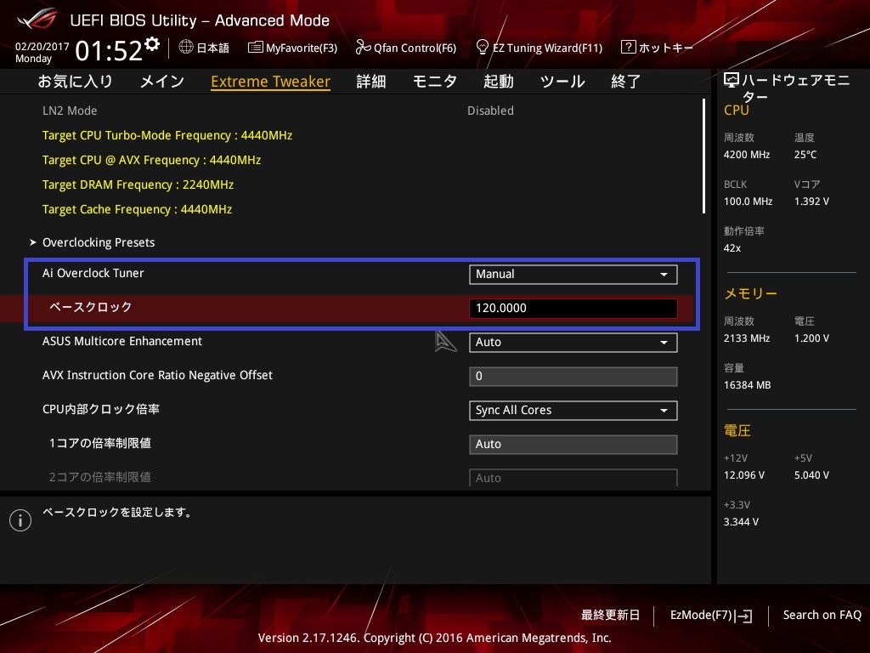Click the 1.392 V core voltage value
Viewport: 870px width, 653px height.
coord(811,202)
